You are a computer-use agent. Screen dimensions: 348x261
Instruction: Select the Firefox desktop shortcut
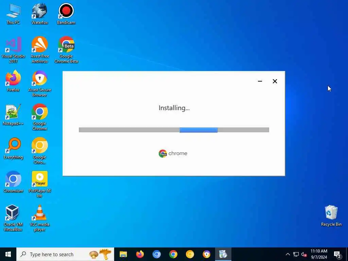tap(13, 81)
